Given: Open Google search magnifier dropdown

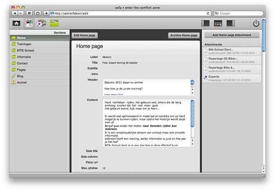Looking at the screenshot, I should (216, 13).
